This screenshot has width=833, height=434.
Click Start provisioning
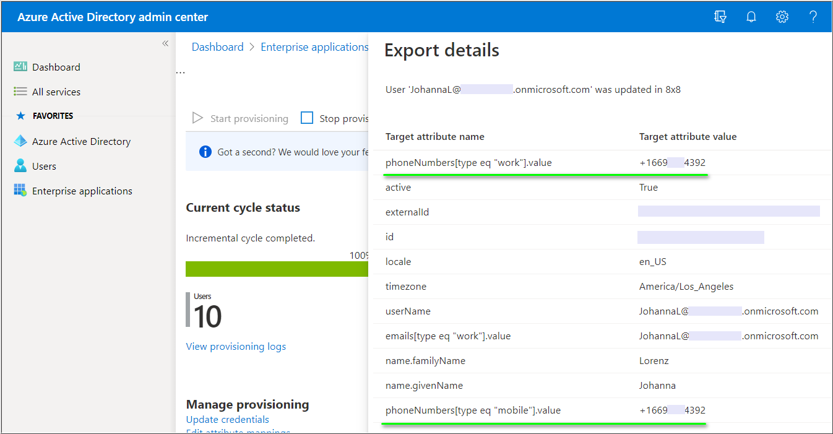(249, 118)
